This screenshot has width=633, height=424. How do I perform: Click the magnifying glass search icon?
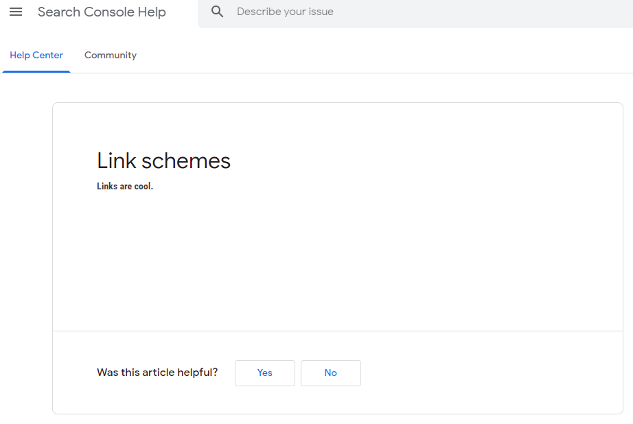click(217, 12)
